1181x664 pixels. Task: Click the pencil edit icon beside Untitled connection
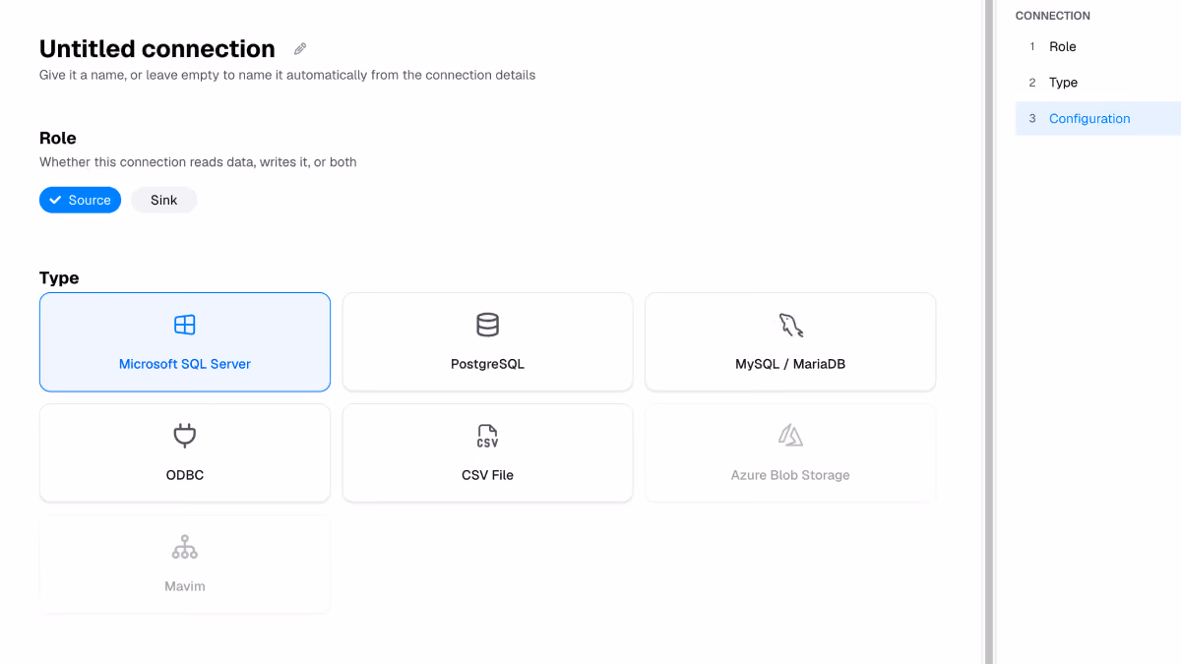coord(300,49)
